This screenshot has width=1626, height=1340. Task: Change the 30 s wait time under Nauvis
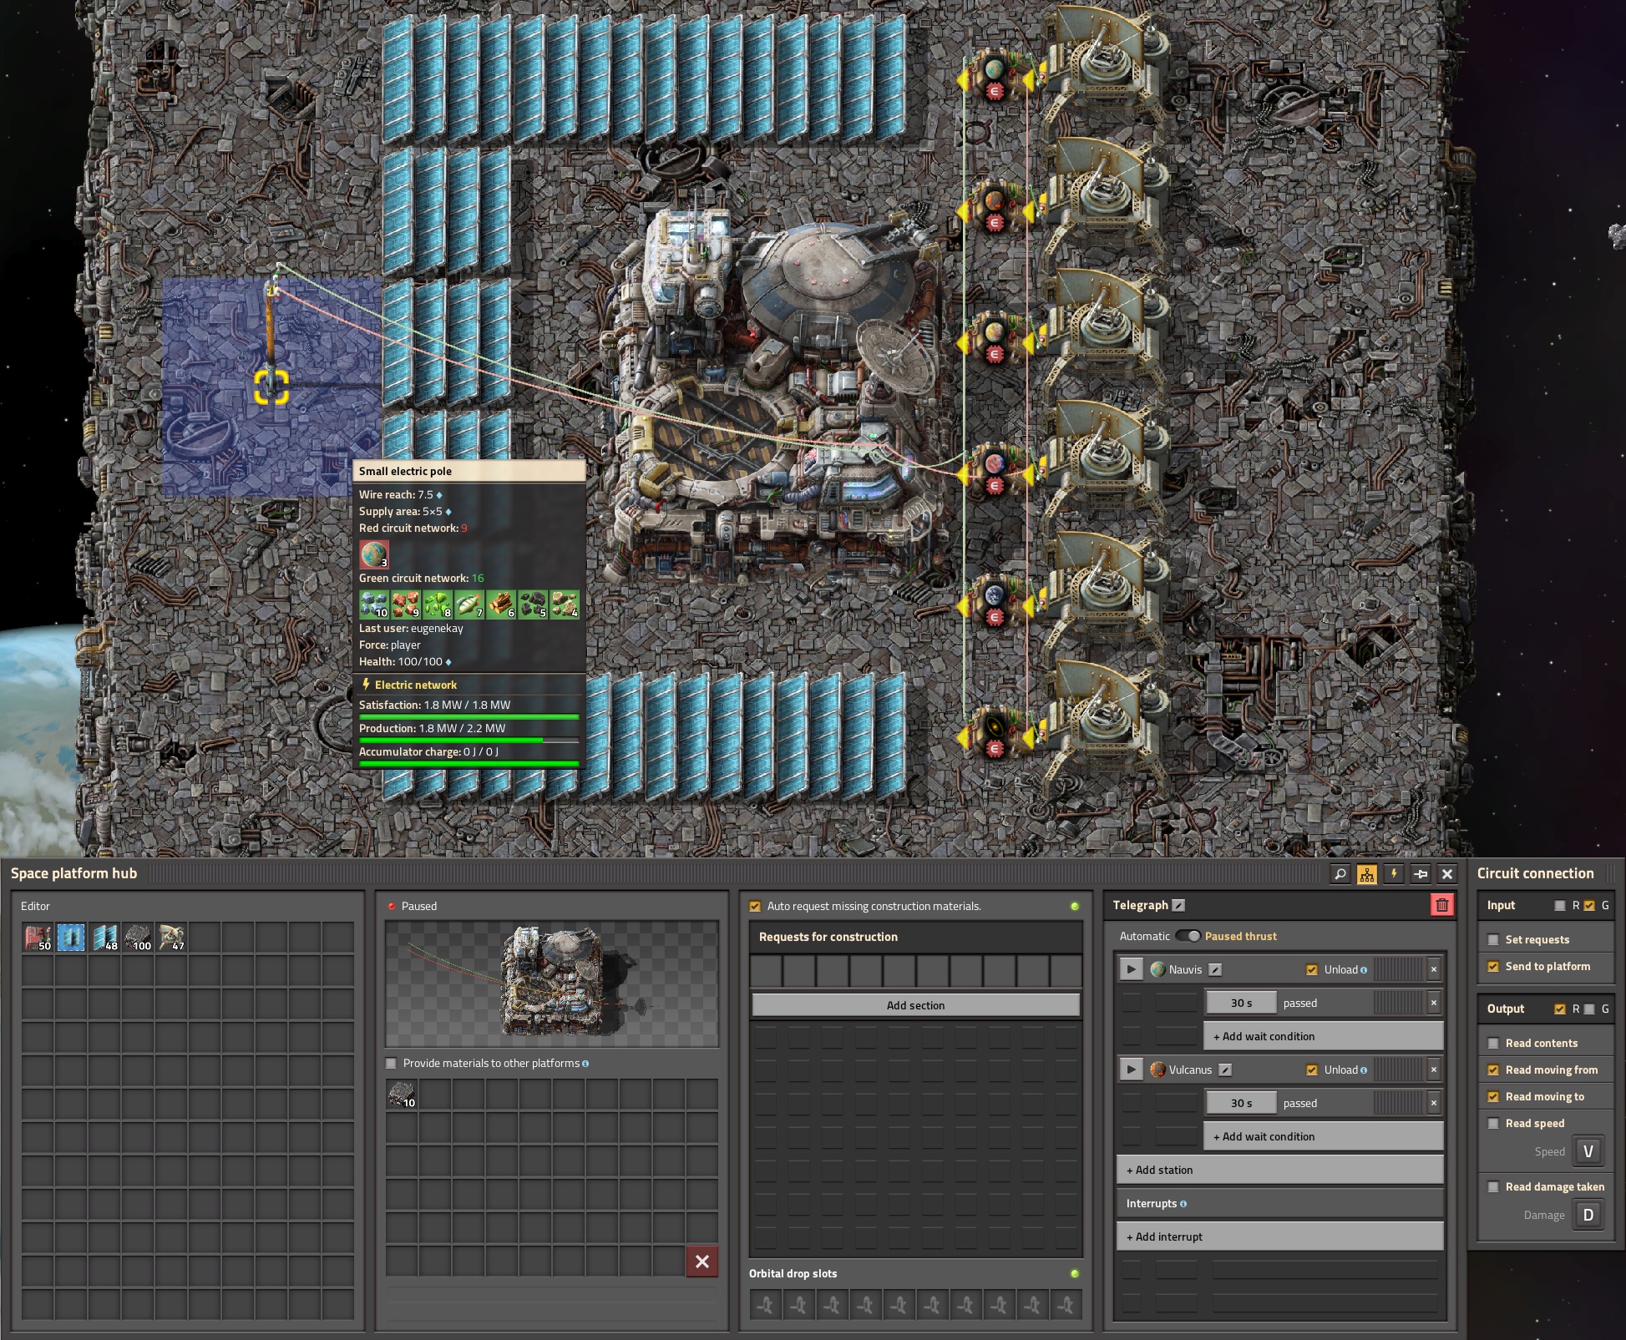(1241, 1003)
